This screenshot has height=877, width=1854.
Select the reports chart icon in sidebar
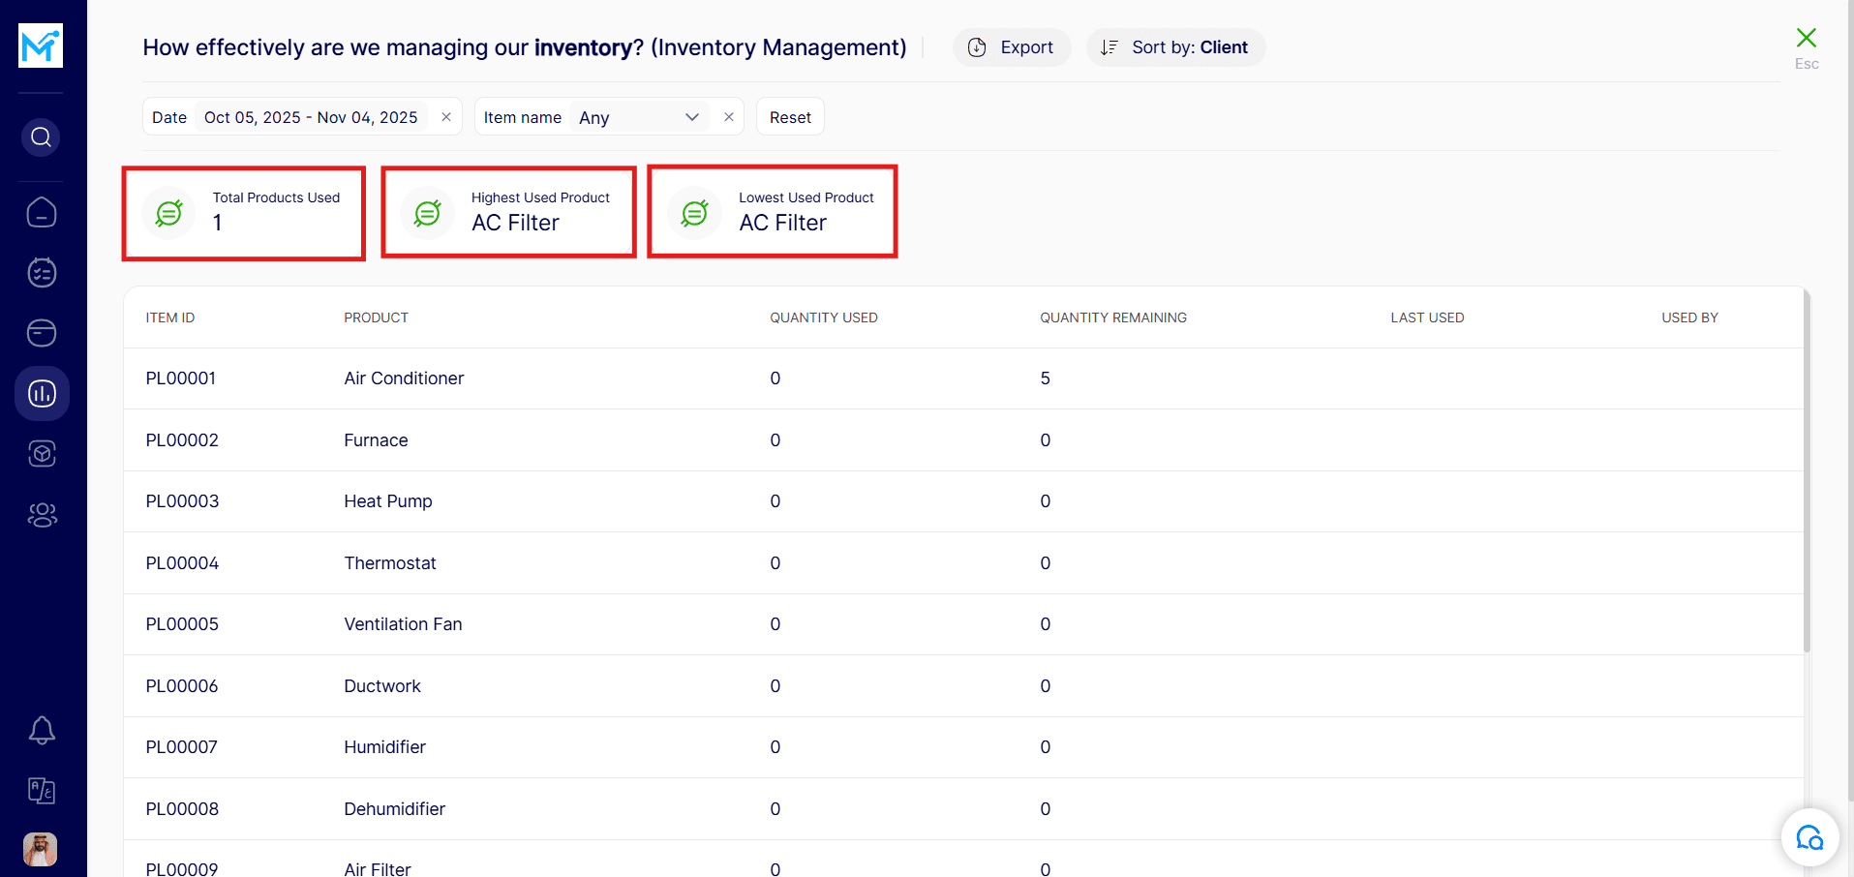pyautogui.click(x=42, y=393)
